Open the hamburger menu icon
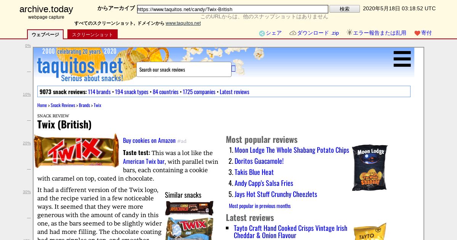Viewport: 457px width, 240px height. tap(402, 59)
